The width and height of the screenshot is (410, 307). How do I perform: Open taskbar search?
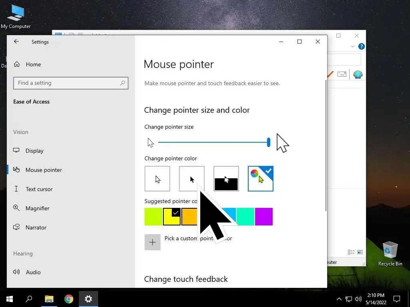point(29,299)
